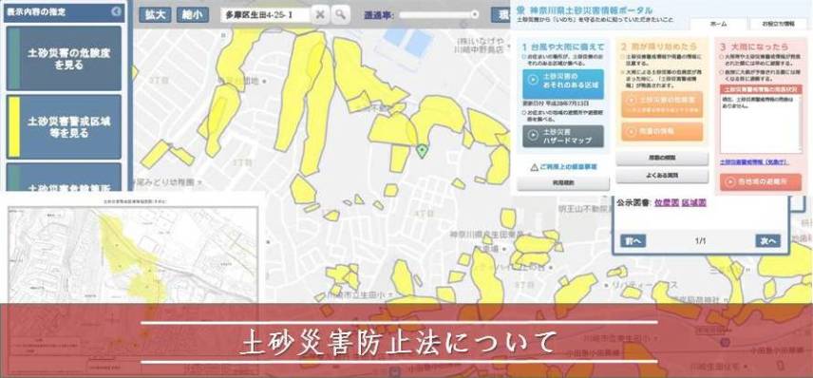
Task: Zoom out with the 縮小 button
Action: coord(193,14)
